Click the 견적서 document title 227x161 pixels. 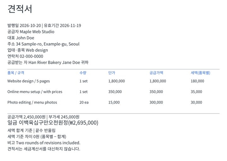pyautogui.click(x=20, y=9)
